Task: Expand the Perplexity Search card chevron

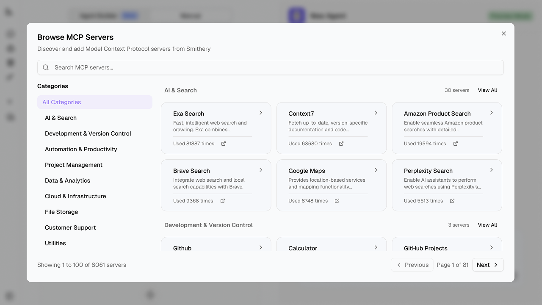Action: point(492,170)
